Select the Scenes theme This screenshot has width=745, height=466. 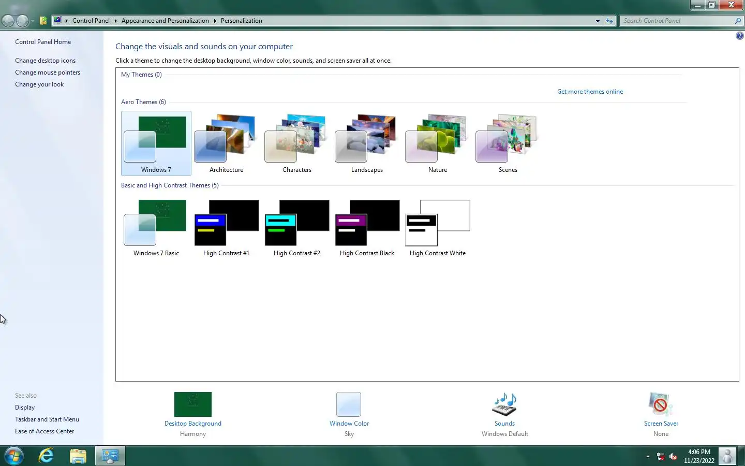[x=508, y=143]
